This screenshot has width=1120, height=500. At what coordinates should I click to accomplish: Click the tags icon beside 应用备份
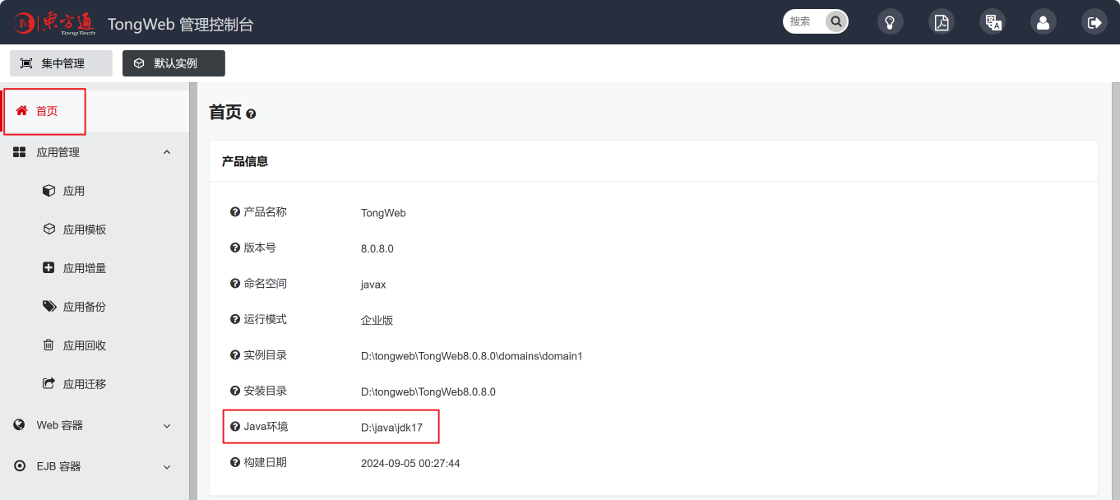coord(49,307)
